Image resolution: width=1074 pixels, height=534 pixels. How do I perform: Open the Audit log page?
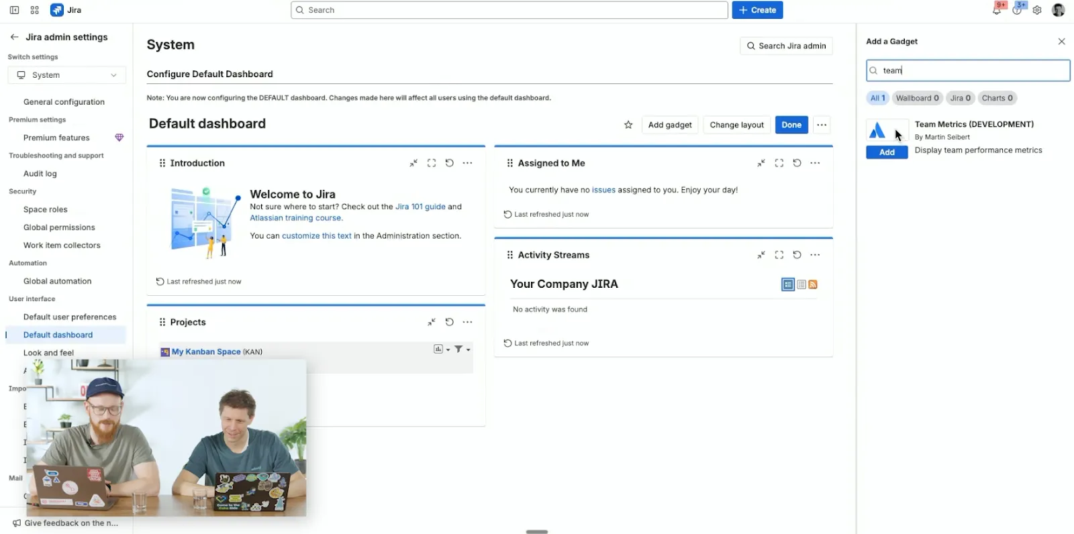[40, 174]
